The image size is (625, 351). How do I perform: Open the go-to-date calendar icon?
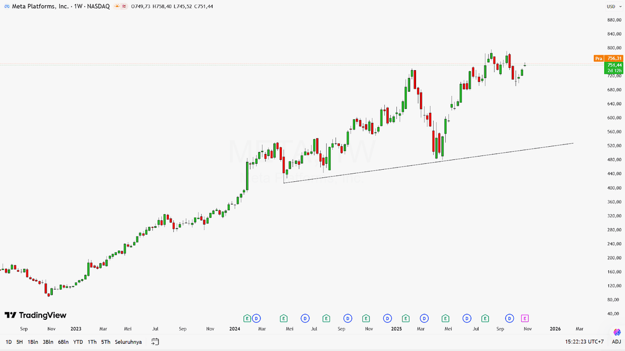click(155, 342)
